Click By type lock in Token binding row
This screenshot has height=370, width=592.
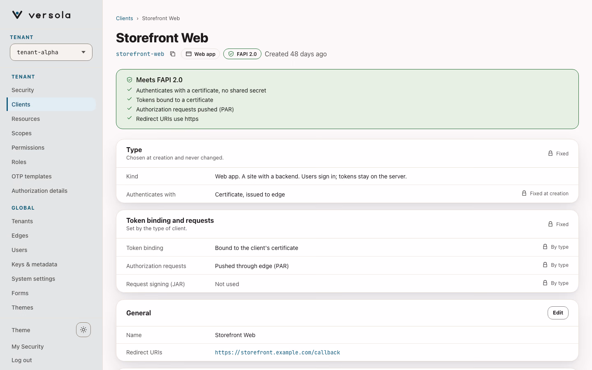click(545, 247)
